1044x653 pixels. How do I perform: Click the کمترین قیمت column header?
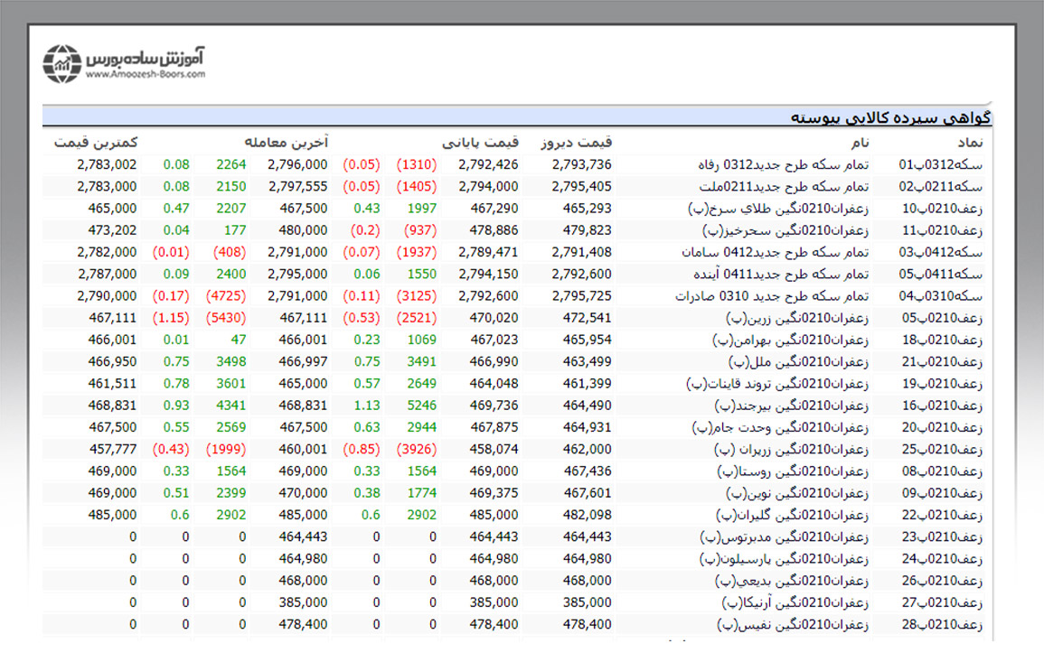pyautogui.click(x=95, y=143)
